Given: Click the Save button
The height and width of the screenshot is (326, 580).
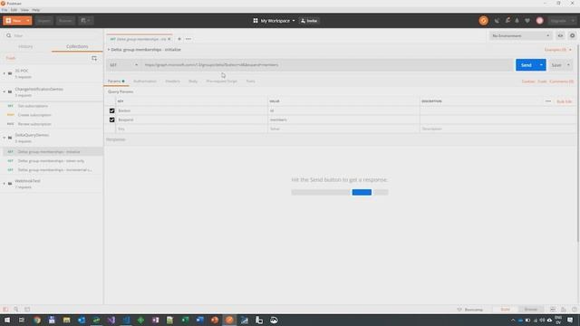Looking at the screenshot, I should pos(556,65).
